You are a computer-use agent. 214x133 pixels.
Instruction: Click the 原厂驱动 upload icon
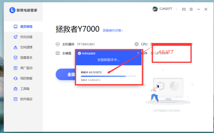[16, 68]
